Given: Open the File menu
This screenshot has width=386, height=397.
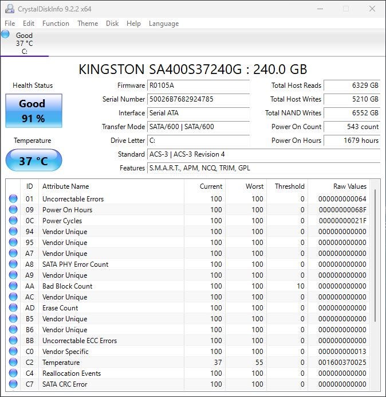Looking at the screenshot, I should pyautogui.click(x=10, y=24).
